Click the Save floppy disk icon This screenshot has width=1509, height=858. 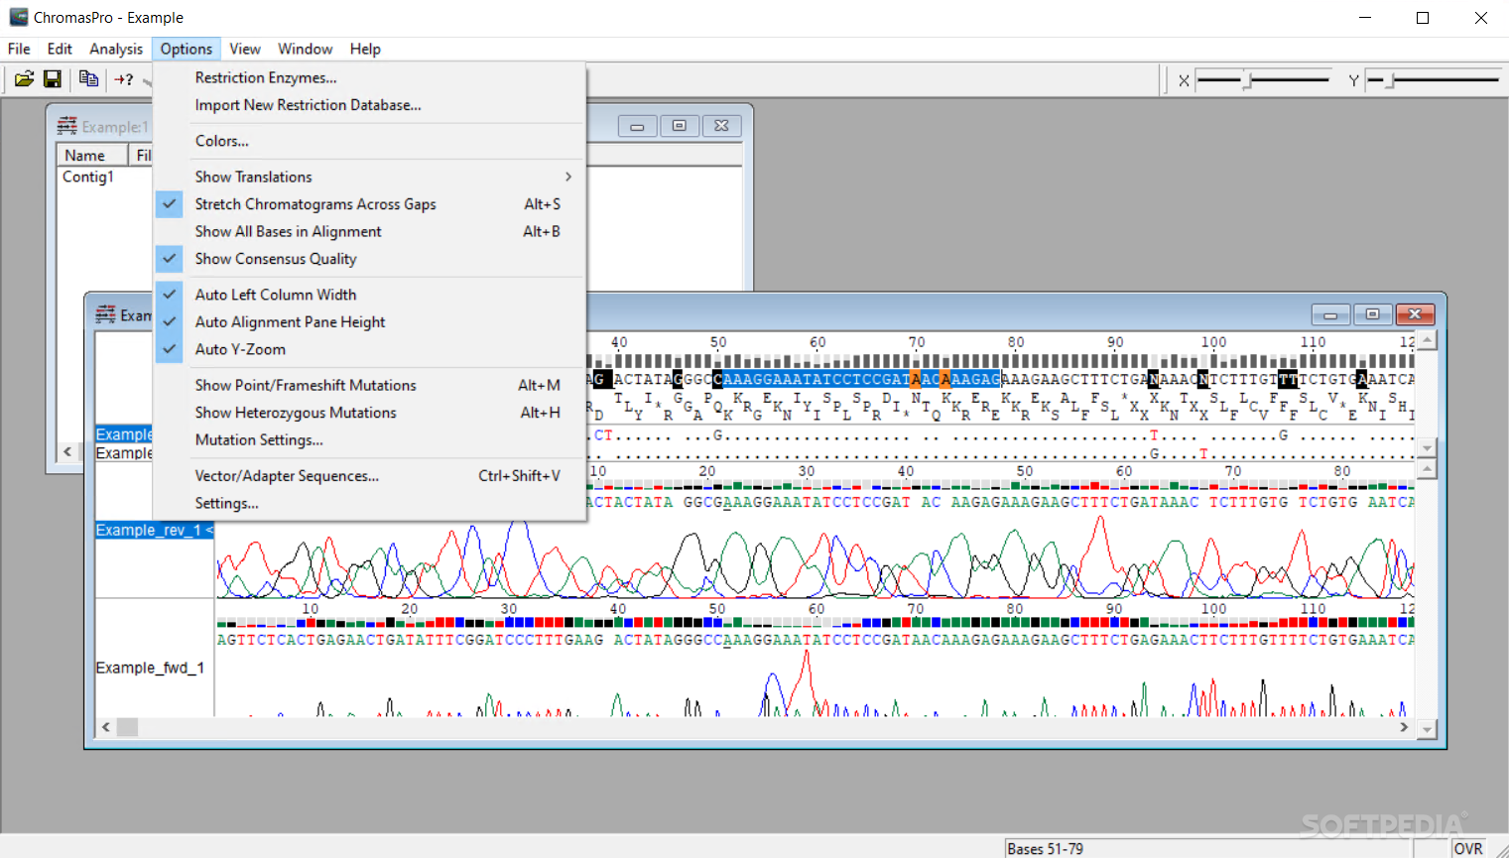53,79
